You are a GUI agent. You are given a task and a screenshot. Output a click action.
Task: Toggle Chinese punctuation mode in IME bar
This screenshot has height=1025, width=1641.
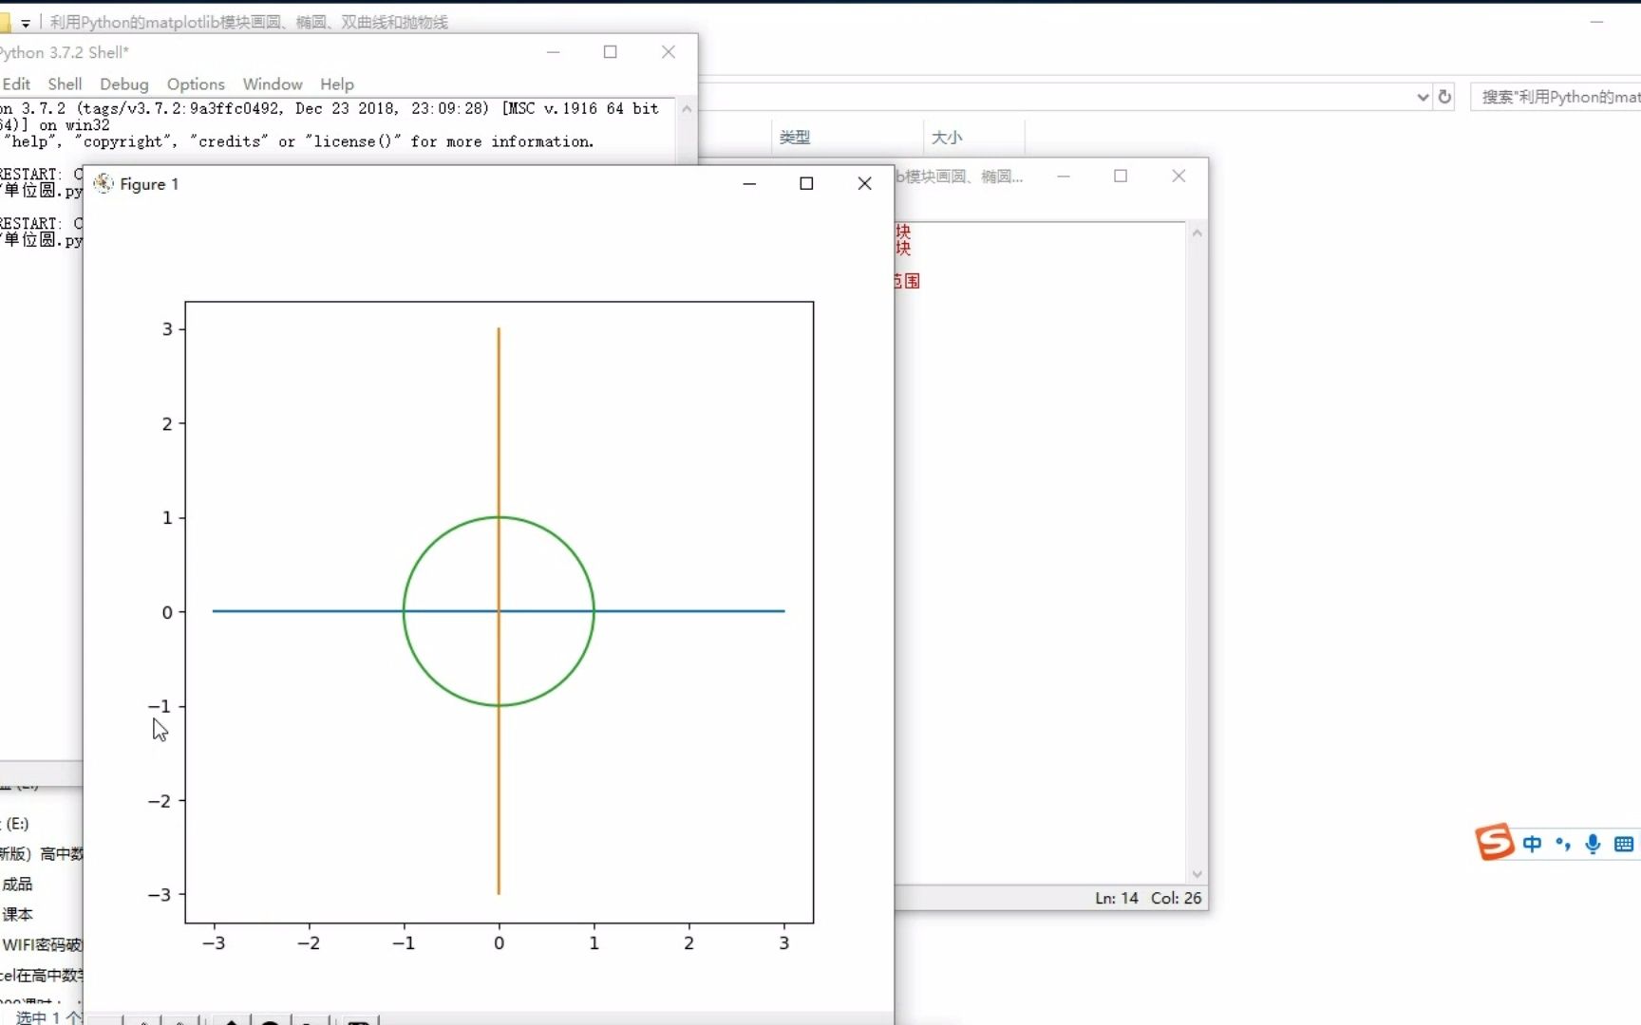click(x=1562, y=844)
